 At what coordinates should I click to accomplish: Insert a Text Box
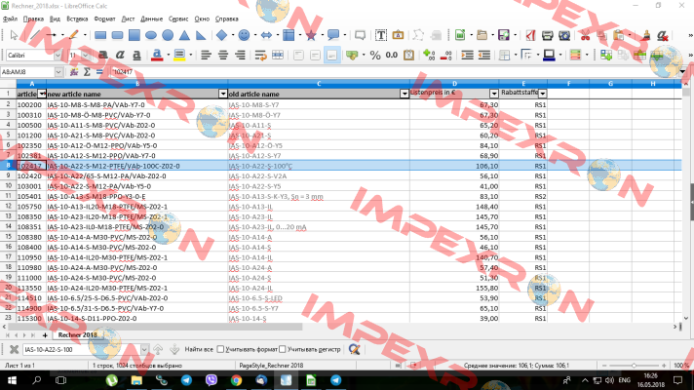(x=381, y=35)
